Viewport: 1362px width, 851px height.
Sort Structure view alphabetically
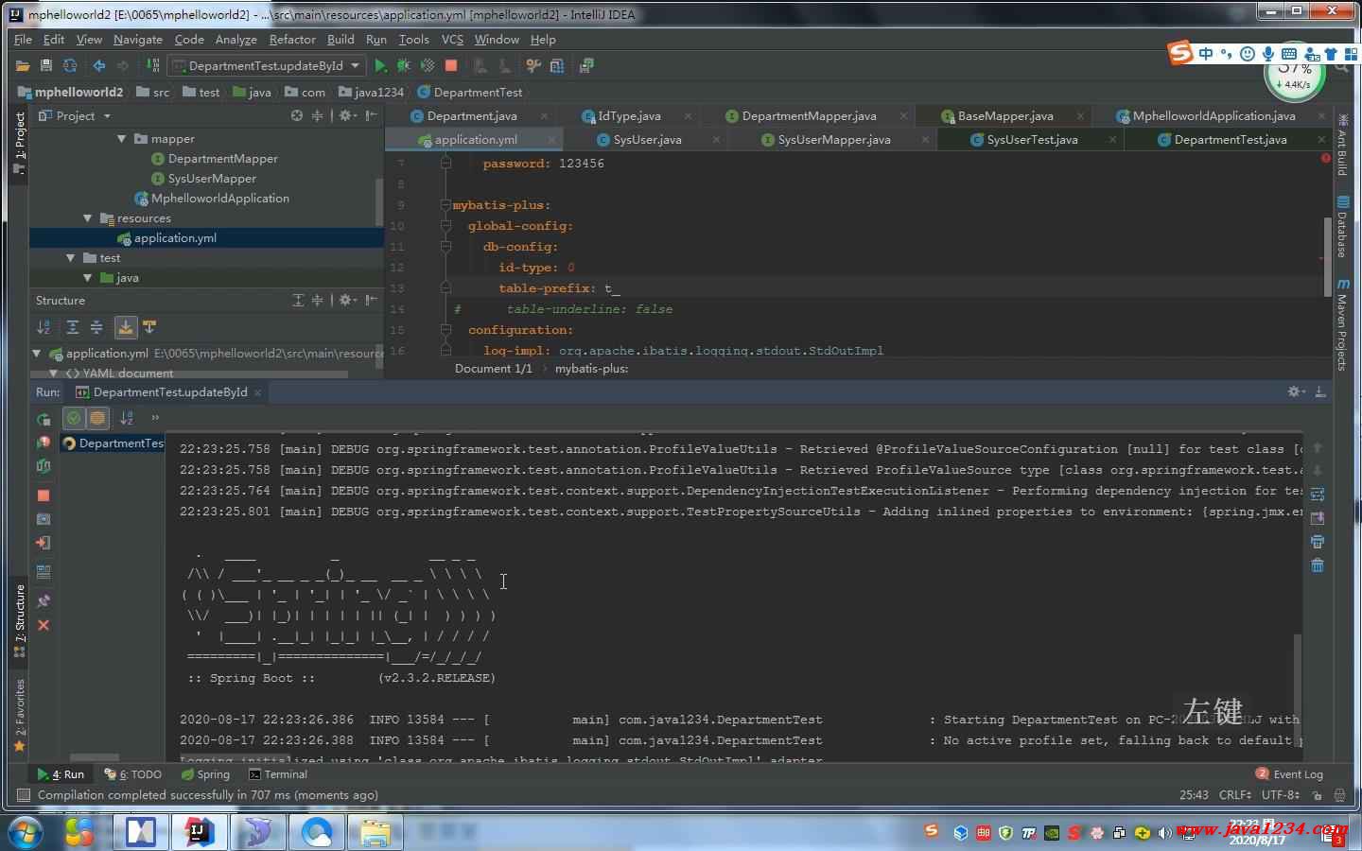pos(44,327)
